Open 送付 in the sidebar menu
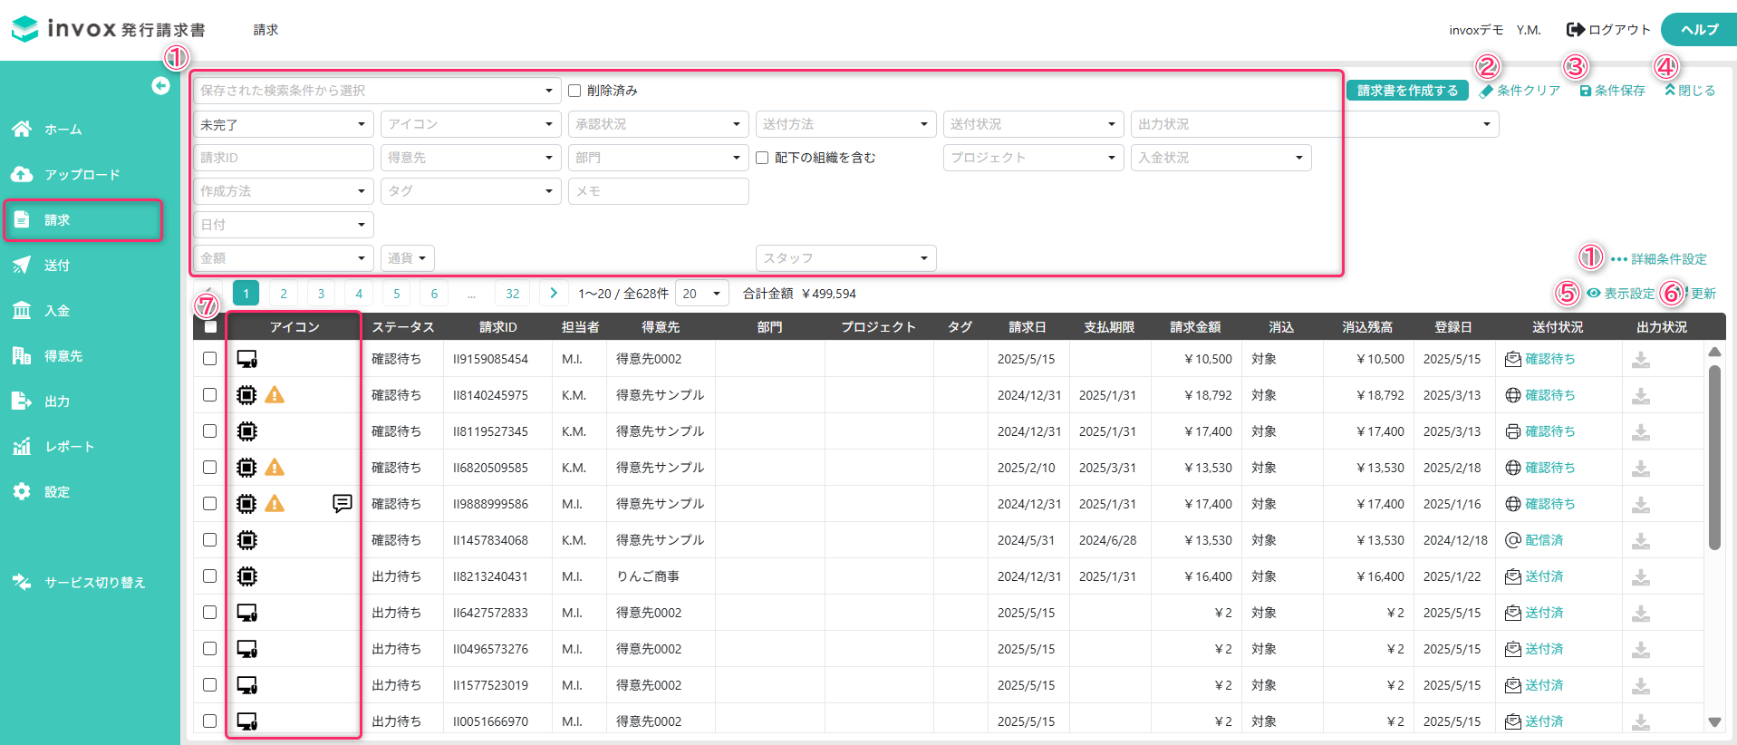 pyautogui.click(x=57, y=266)
